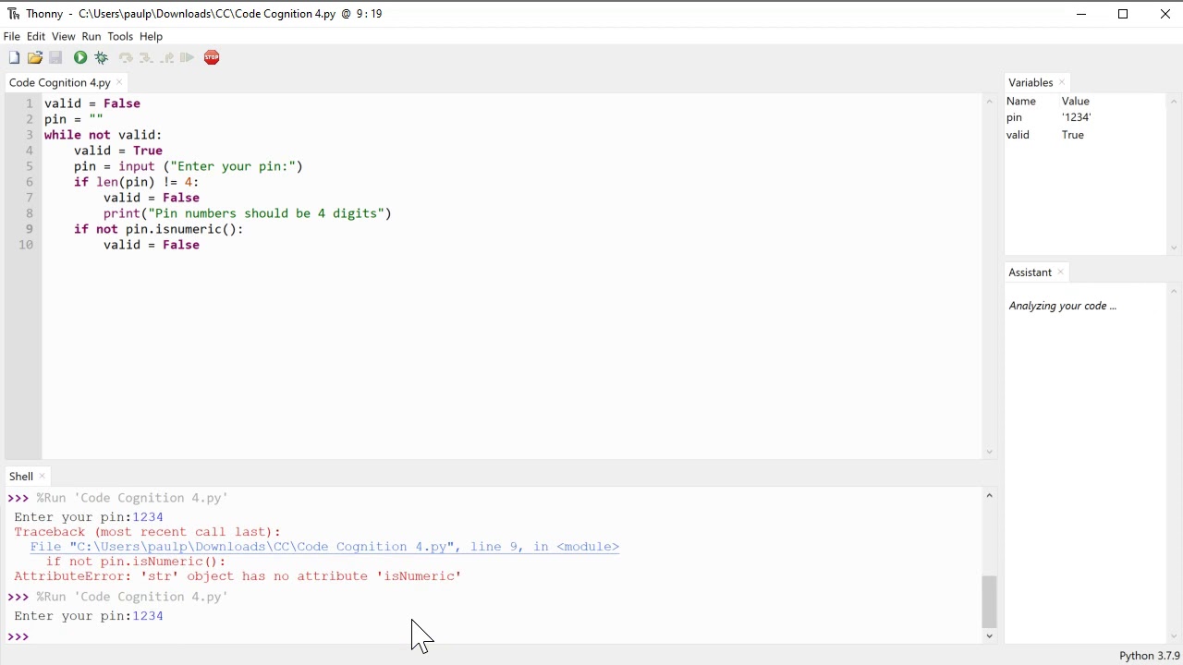This screenshot has width=1183, height=665.
Task: Click the Variables panel scrollbar up arrow
Action: (x=1174, y=101)
